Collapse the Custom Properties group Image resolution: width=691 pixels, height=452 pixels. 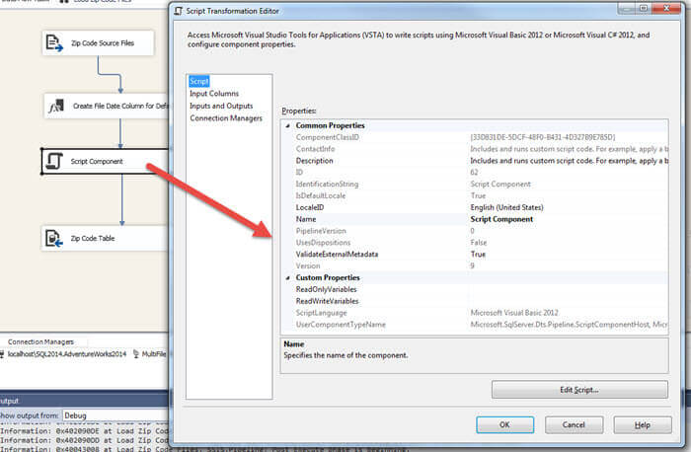click(x=288, y=278)
